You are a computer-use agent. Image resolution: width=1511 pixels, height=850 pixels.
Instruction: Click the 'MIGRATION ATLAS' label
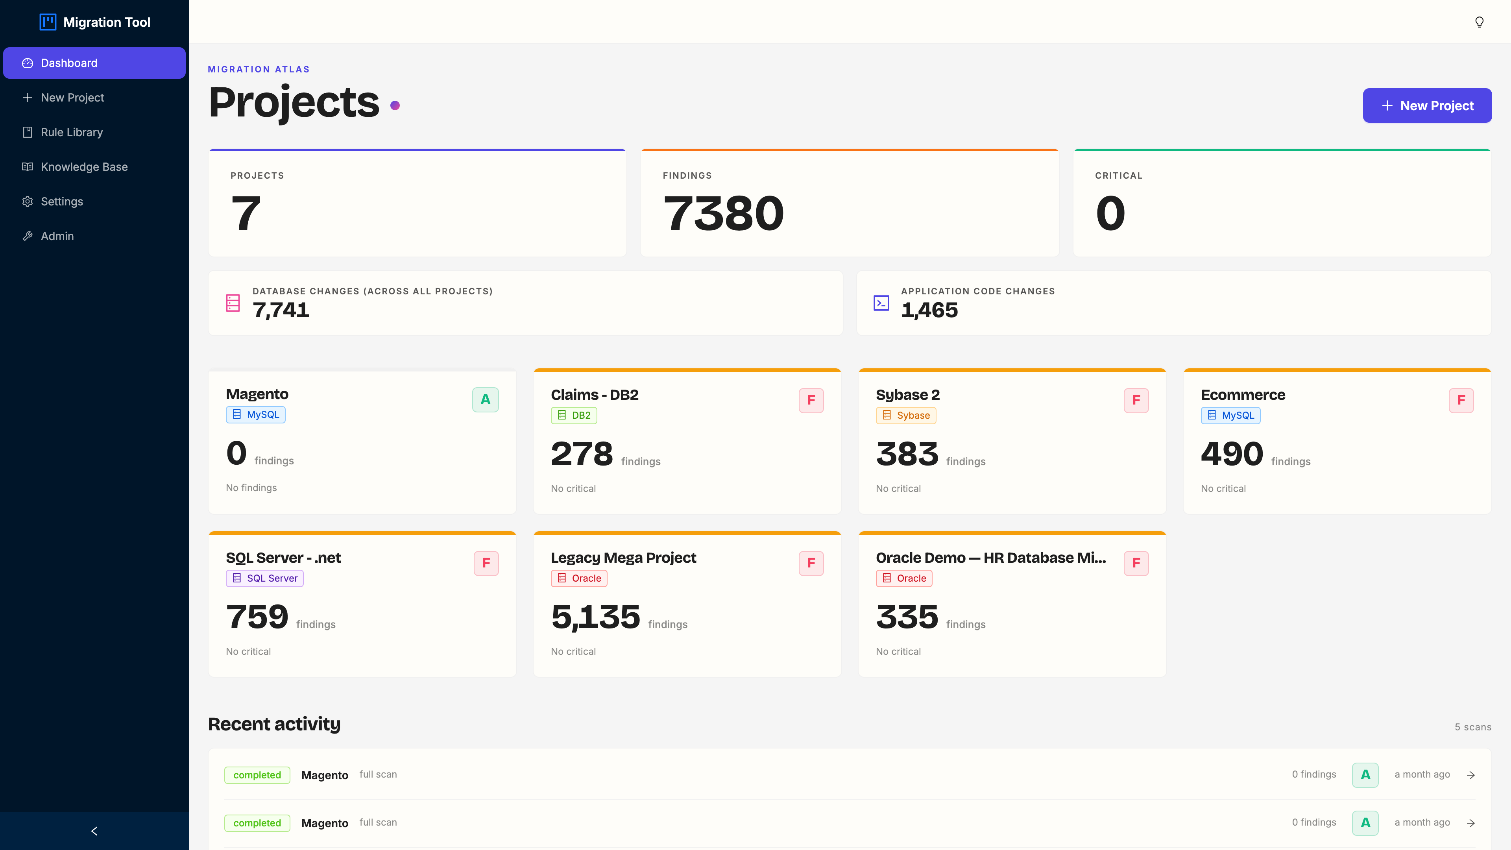coord(259,69)
